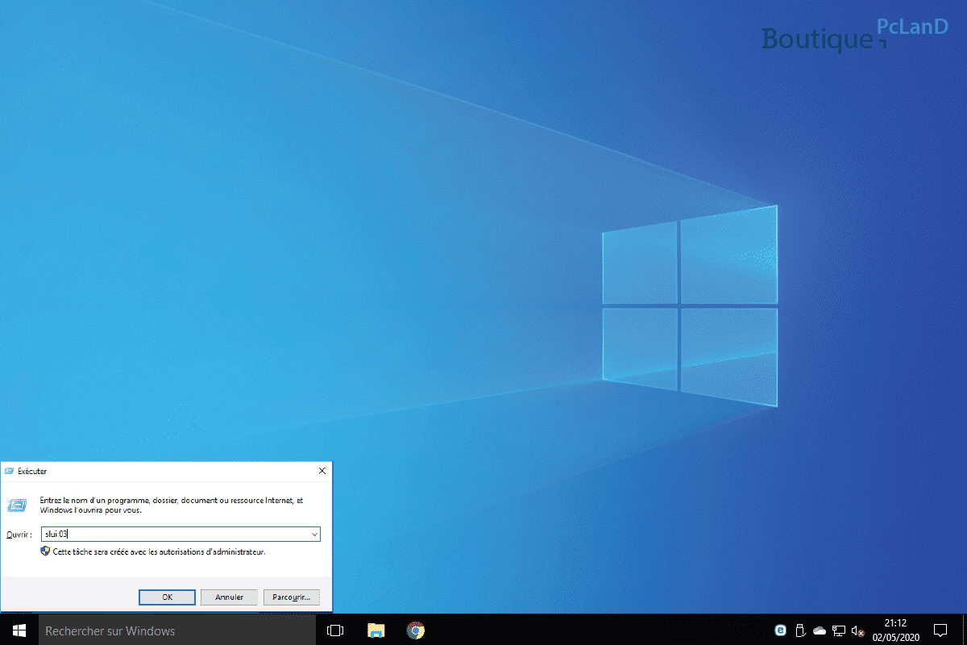This screenshot has height=645, width=967.
Task: Open Task View from the taskbar
Action: pyautogui.click(x=335, y=630)
